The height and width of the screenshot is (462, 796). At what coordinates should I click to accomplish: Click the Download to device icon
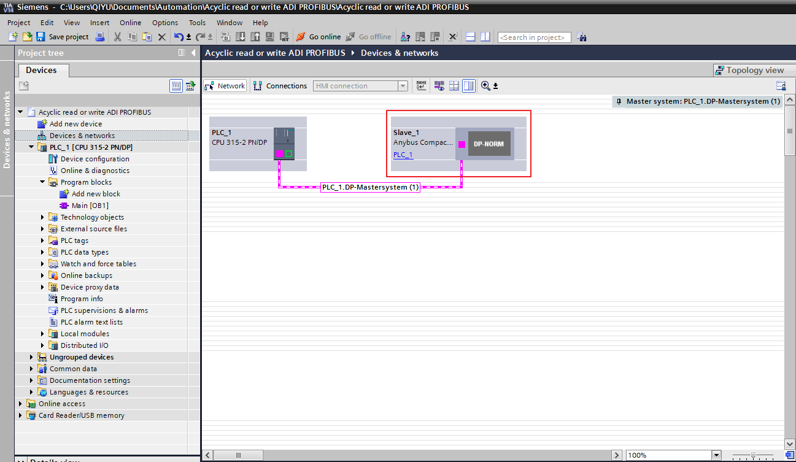pyautogui.click(x=240, y=37)
